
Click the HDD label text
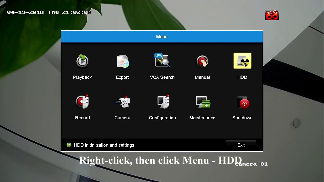[242, 77]
